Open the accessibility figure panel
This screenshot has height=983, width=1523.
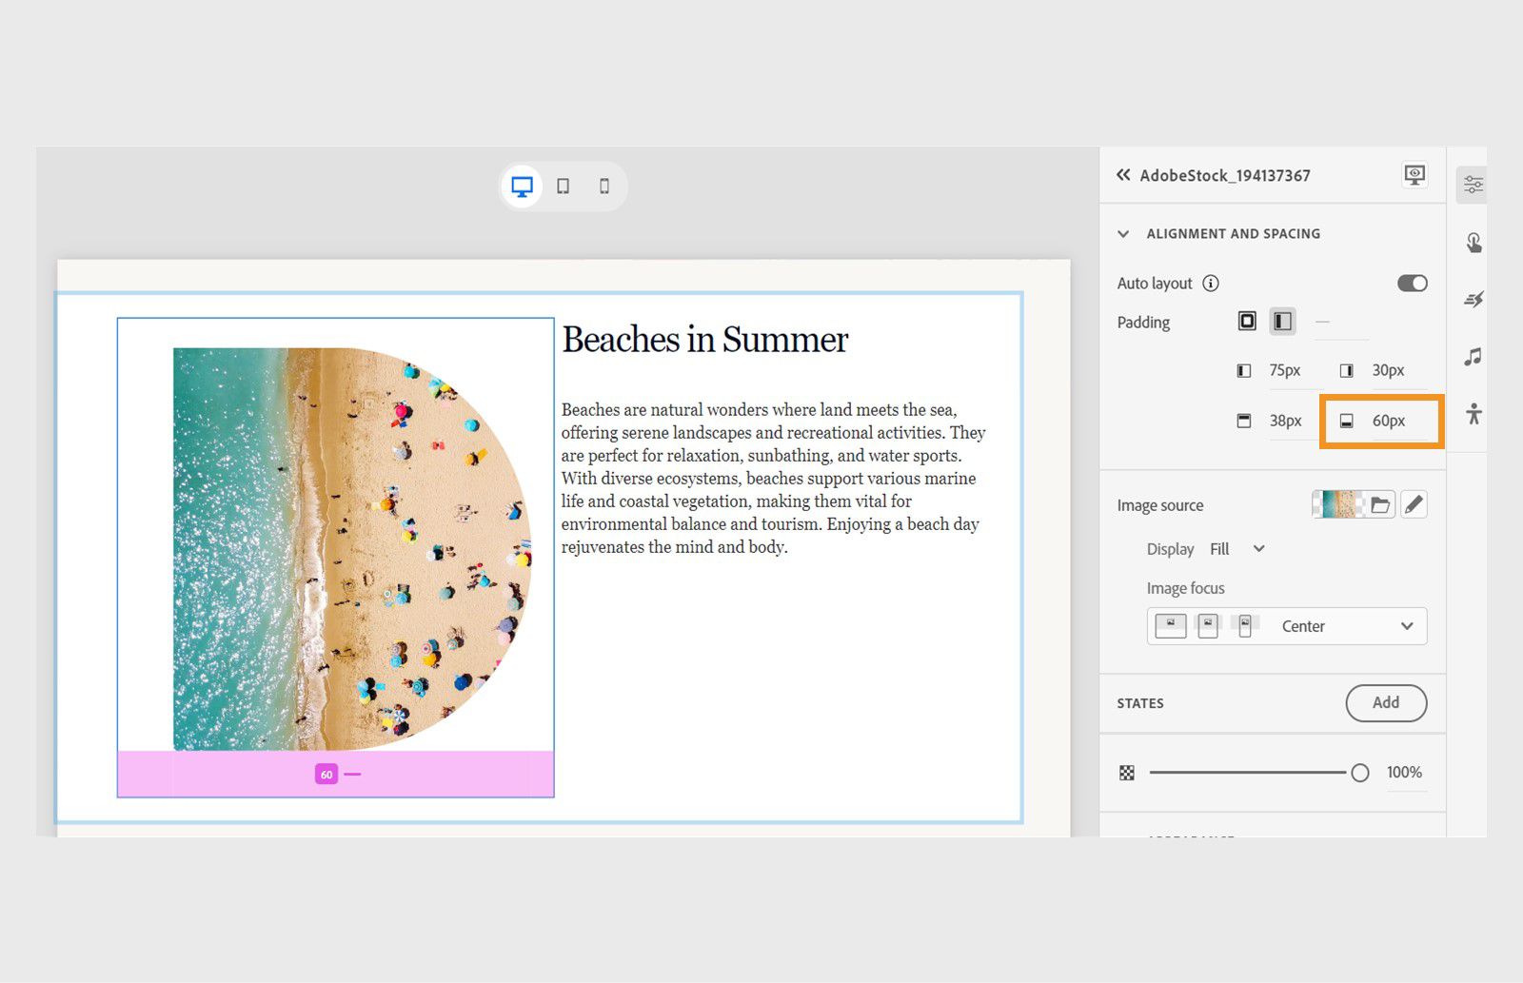(x=1474, y=414)
